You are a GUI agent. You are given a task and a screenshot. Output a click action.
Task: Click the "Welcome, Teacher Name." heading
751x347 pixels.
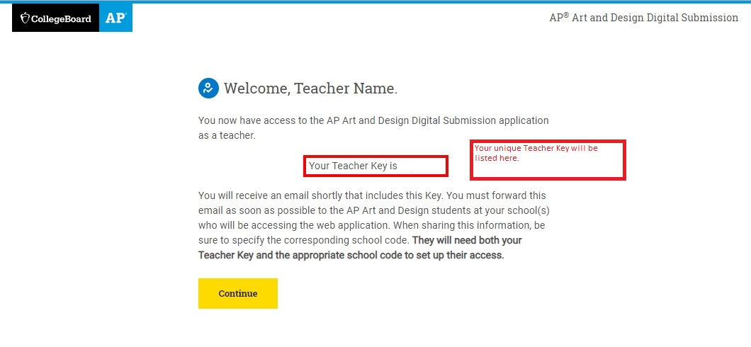point(310,89)
